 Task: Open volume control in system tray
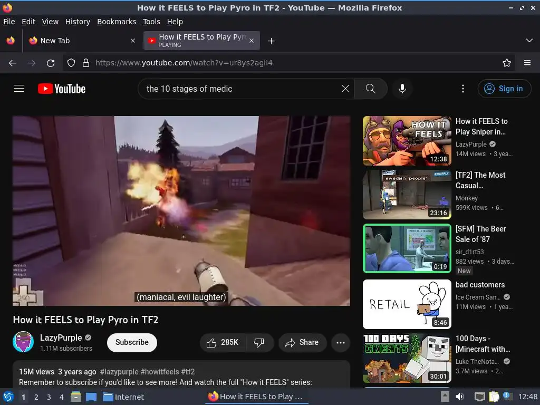tap(460, 397)
